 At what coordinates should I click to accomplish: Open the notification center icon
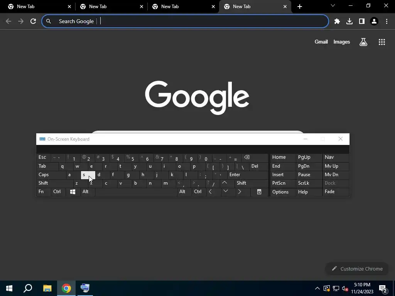point(383,289)
